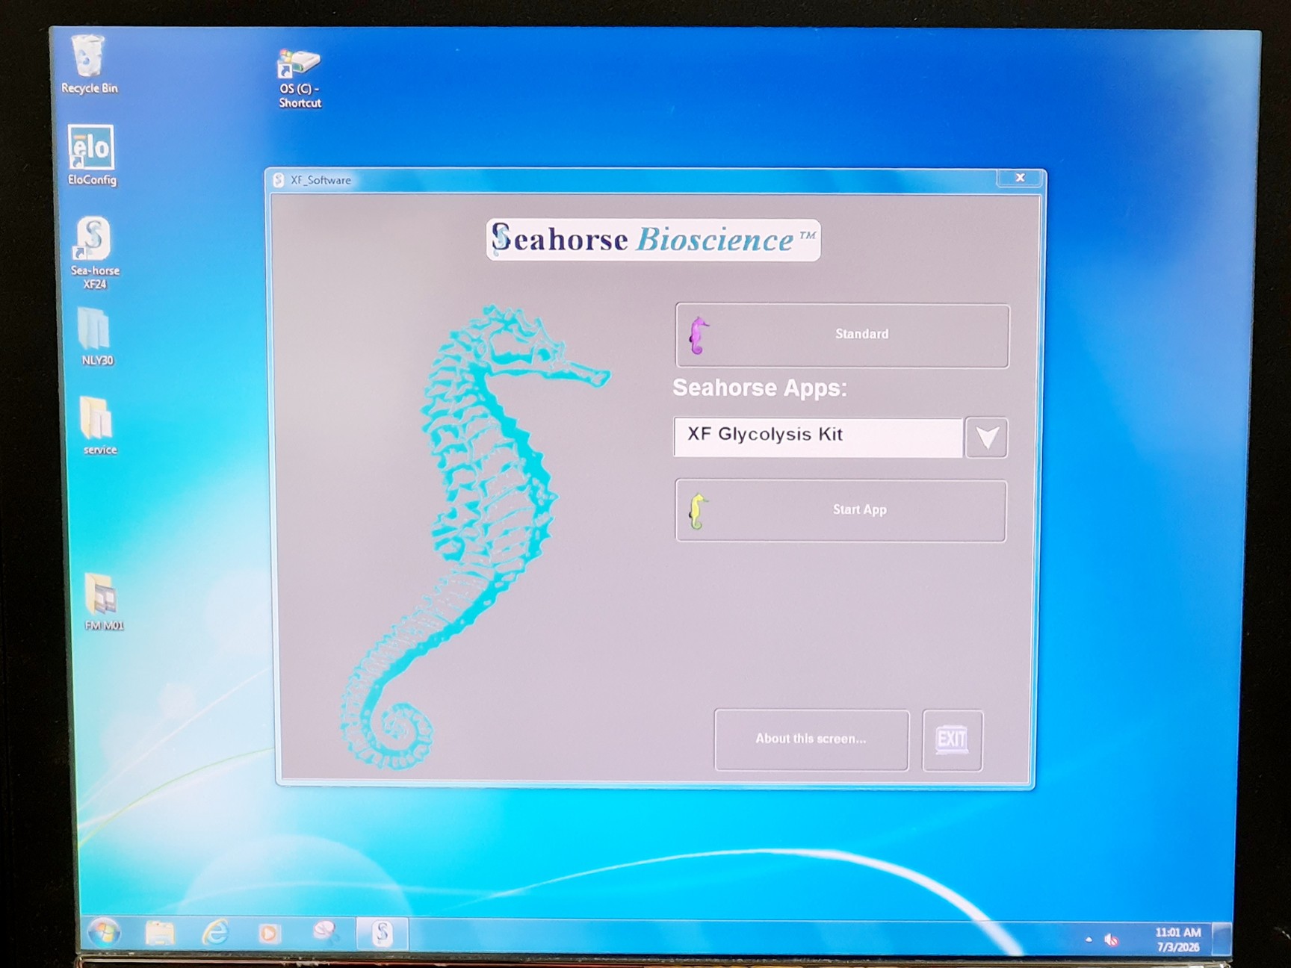This screenshot has height=968, width=1291.
Task: Open the NLY30 folder on desktop
Action: pos(96,336)
